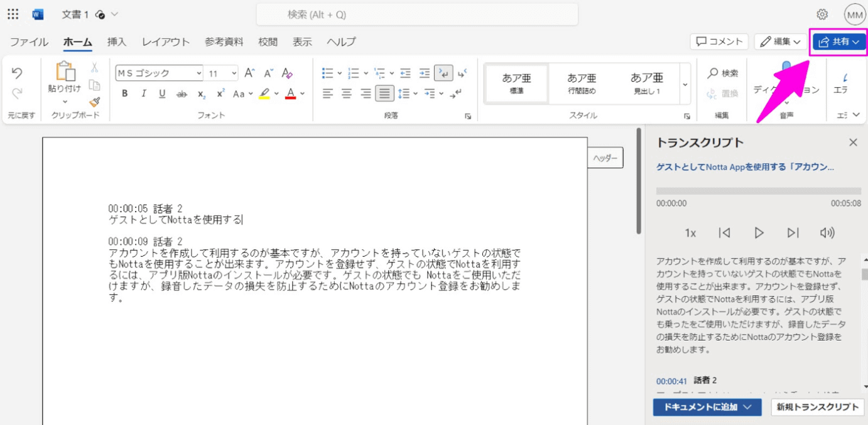Apply superscript formatting
The width and height of the screenshot is (868, 425).
(x=220, y=94)
